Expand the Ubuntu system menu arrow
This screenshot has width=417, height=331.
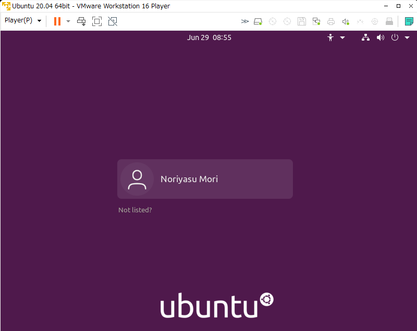point(407,37)
